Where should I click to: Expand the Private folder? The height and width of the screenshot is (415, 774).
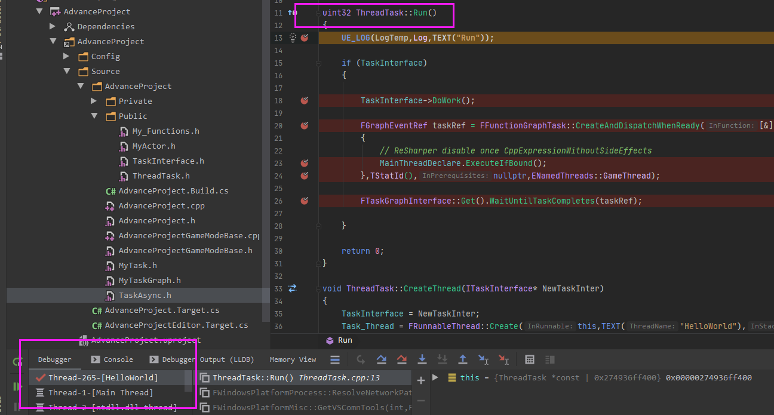[94, 101]
